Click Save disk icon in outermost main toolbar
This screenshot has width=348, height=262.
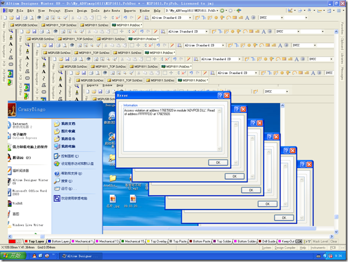[x=18, y=17]
